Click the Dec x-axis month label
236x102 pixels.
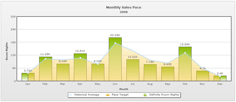[x=220, y=84]
